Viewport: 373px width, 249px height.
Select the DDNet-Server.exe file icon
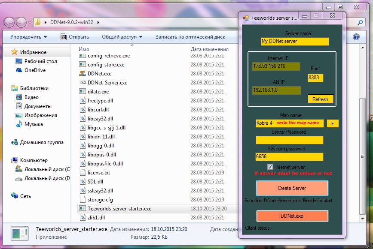83,83
